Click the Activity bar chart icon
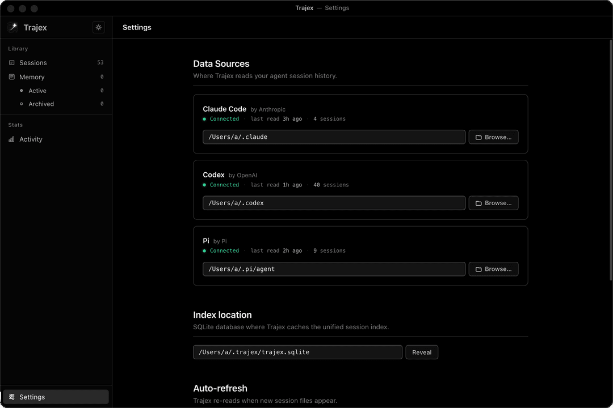 12,139
